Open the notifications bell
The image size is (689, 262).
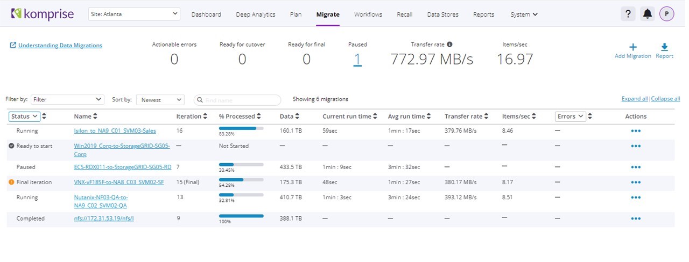pyautogui.click(x=648, y=14)
